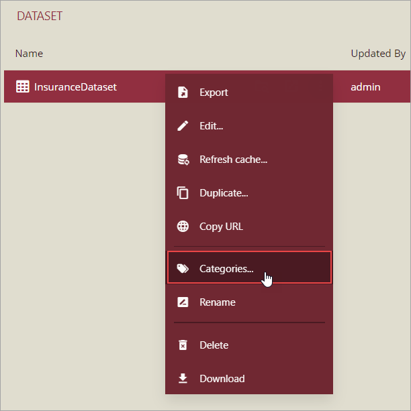Viewport: 411px width, 411px height.
Task: Click the Download arrow icon
Action: (183, 379)
